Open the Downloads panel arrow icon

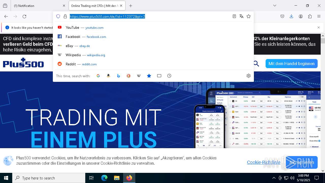point(291,16)
